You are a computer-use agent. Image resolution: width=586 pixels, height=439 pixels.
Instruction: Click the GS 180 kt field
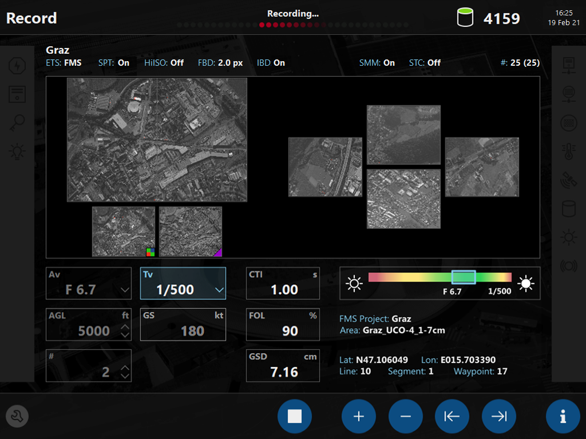coord(183,325)
